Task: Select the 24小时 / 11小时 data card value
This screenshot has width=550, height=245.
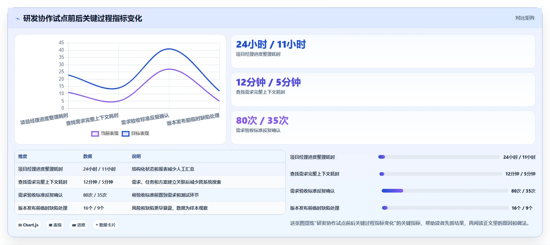Action: (271, 45)
